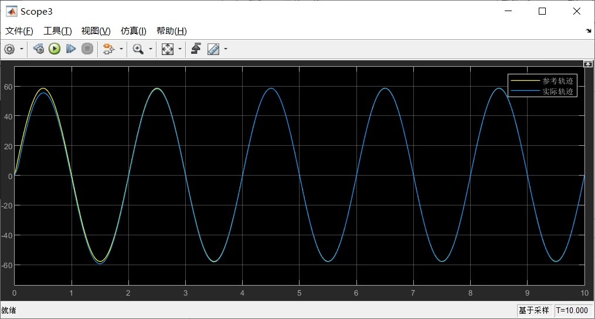
Task: Click the x-axis label 5
Action: tap(299, 293)
